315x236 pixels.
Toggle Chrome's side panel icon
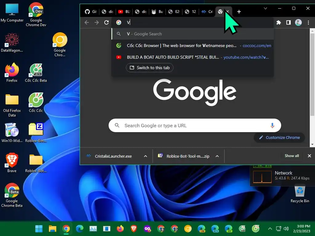click(289, 22)
